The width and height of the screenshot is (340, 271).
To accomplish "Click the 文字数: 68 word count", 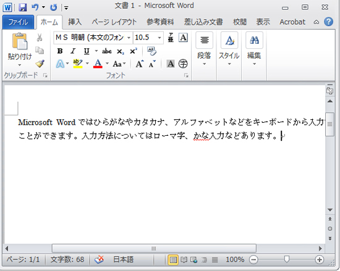I will (67, 259).
